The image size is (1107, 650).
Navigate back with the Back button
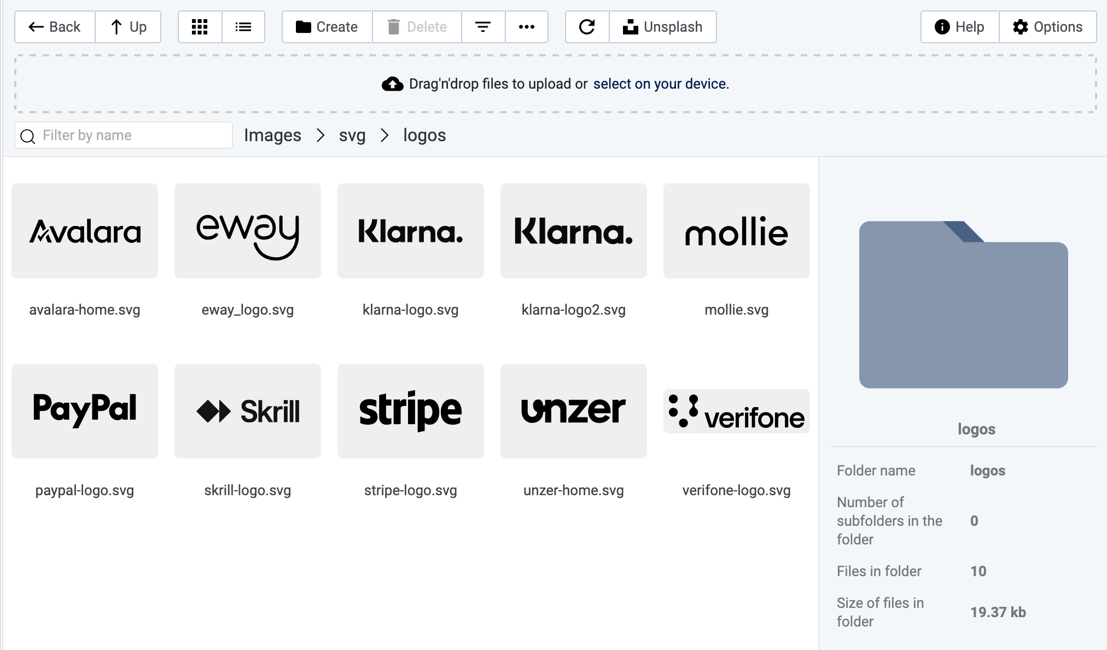point(54,26)
